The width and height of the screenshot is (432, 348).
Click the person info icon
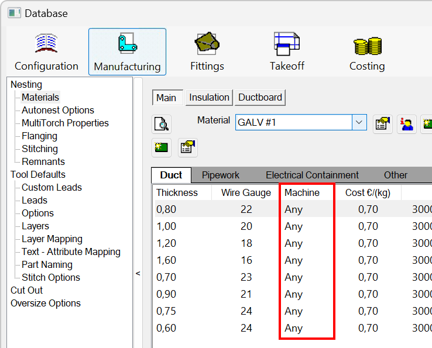pyautogui.click(x=406, y=123)
